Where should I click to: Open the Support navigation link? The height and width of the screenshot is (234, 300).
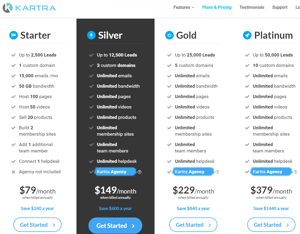[x=280, y=7]
